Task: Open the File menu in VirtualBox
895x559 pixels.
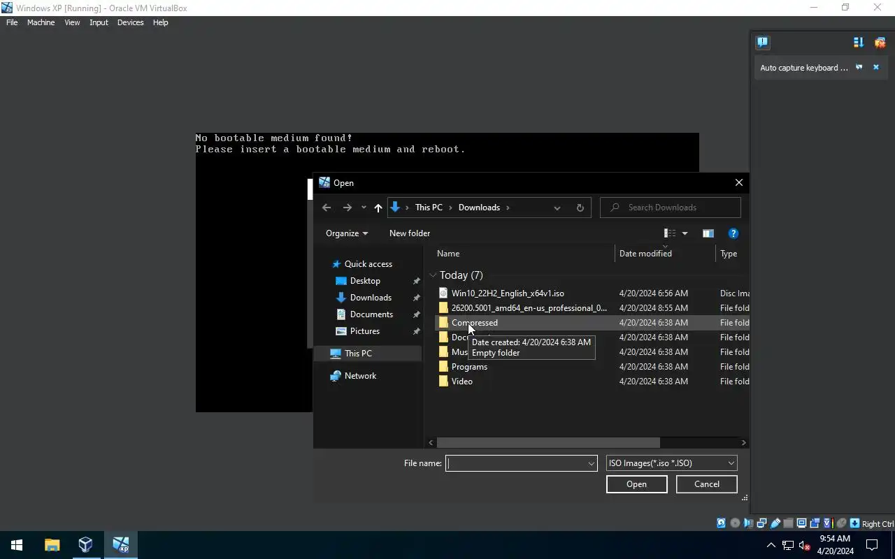Action: pyautogui.click(x=12, y=22)
